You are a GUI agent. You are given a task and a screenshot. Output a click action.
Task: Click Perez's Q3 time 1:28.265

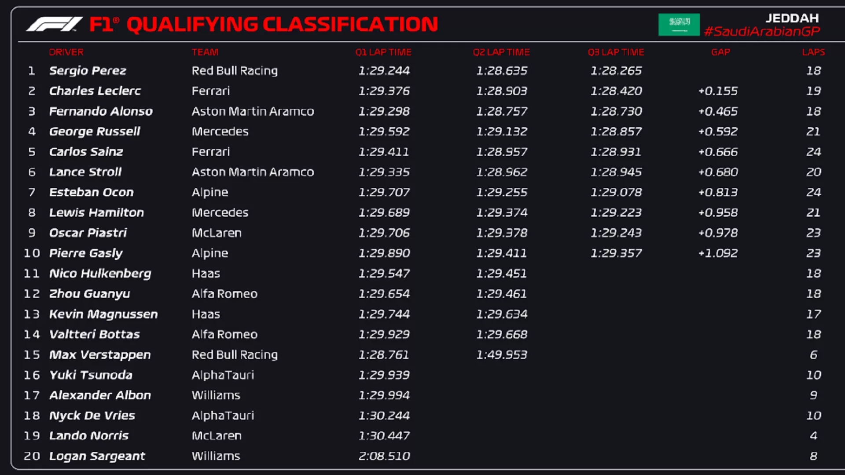tap(616, 70)
